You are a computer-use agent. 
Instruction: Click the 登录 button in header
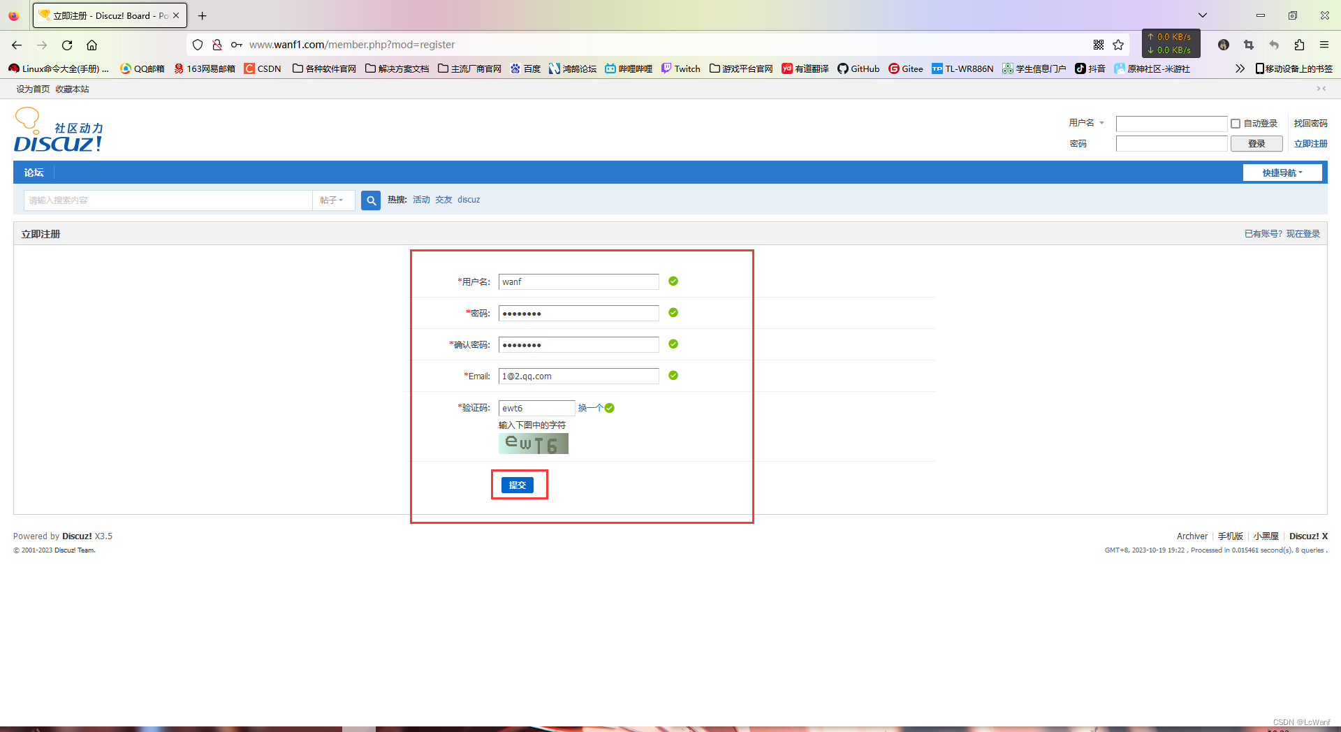(1256, 144)
